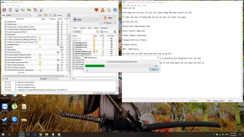Screen dimensions: 244x137
Task: Click the Notifications status bar entry
Action: 98,93
